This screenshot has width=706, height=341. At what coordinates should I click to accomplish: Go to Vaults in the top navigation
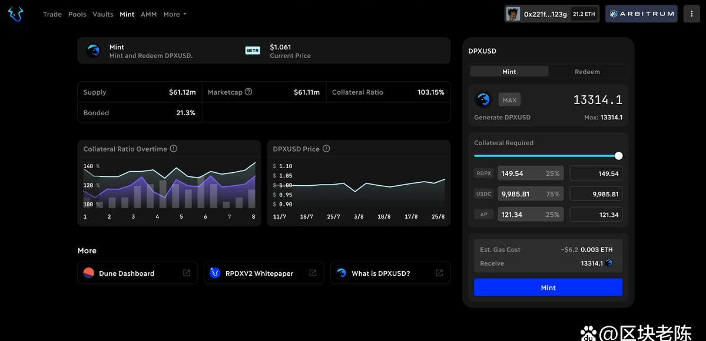[x=103, y=14]
